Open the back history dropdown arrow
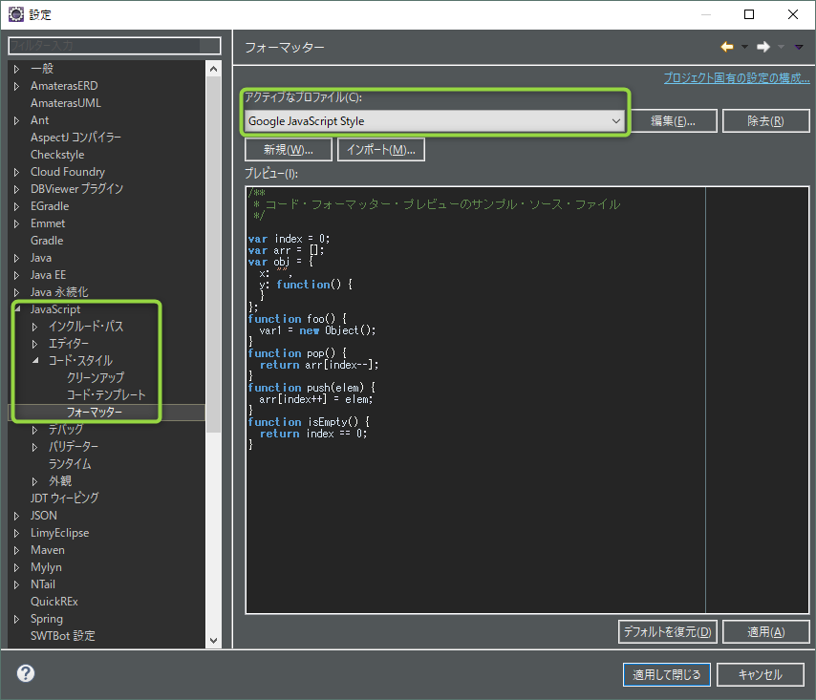The image size is (816, 700). (x=744, y=47)
